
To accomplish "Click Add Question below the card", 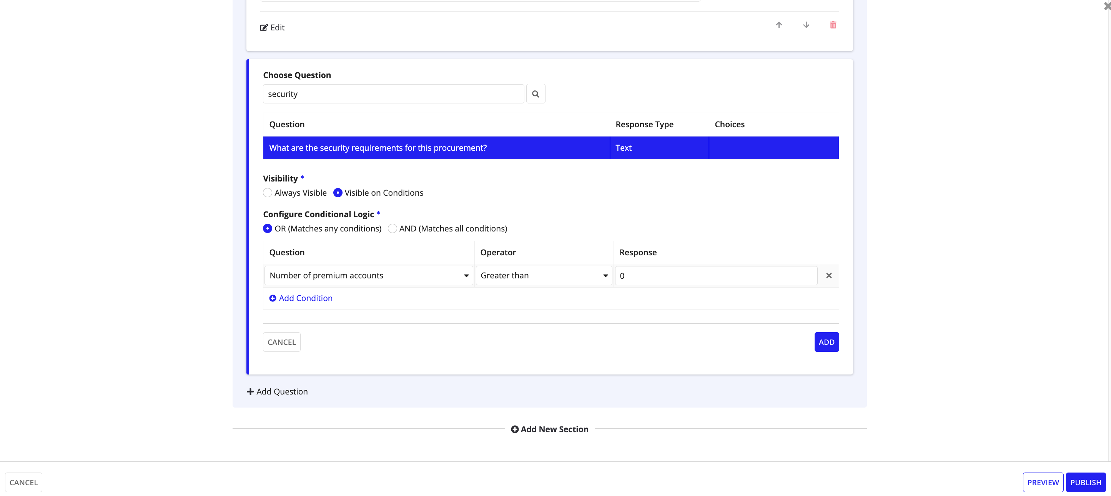I will coord(277,392).
